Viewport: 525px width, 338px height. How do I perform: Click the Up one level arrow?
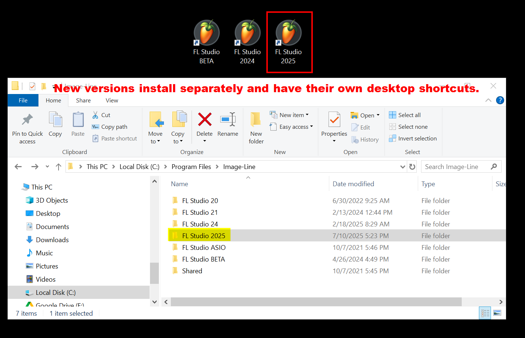pyautogui.click(x=59, y=167)
